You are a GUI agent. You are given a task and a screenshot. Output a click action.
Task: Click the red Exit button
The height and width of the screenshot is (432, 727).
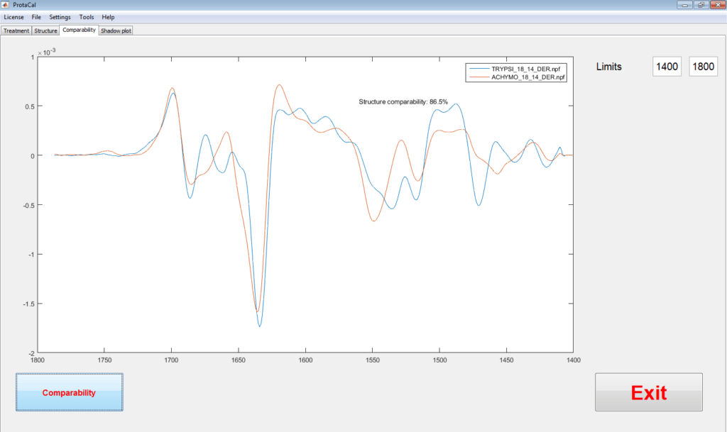649,392
